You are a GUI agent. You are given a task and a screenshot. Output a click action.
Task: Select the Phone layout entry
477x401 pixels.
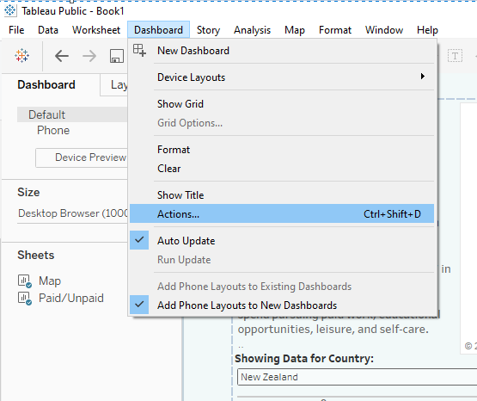53,130
